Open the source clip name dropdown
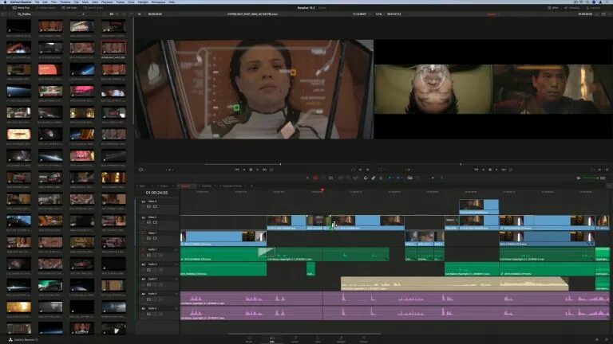This screenshot has height=344, width=613. point(254,14)
